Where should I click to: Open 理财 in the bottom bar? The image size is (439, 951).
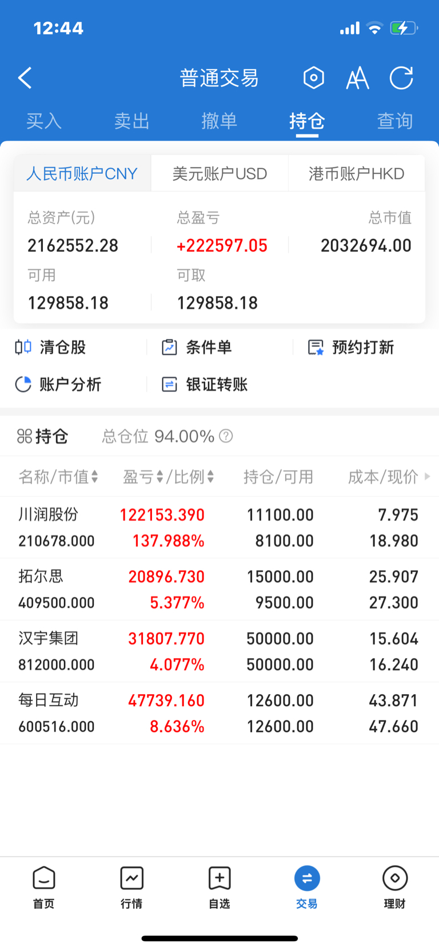[x=394, y=887]
